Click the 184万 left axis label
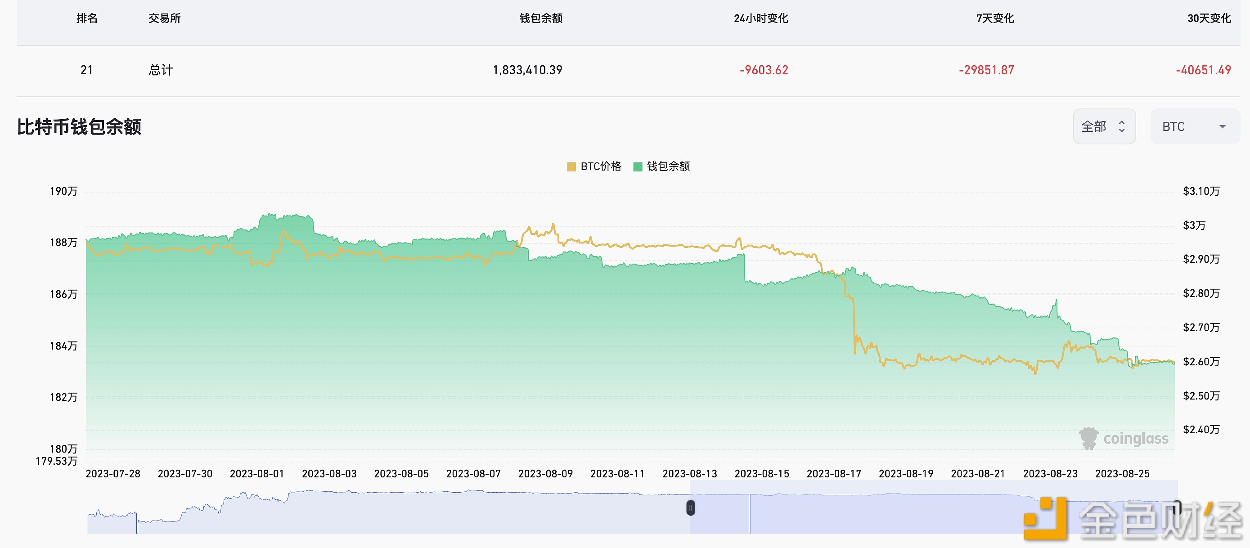 click(63, 346)
